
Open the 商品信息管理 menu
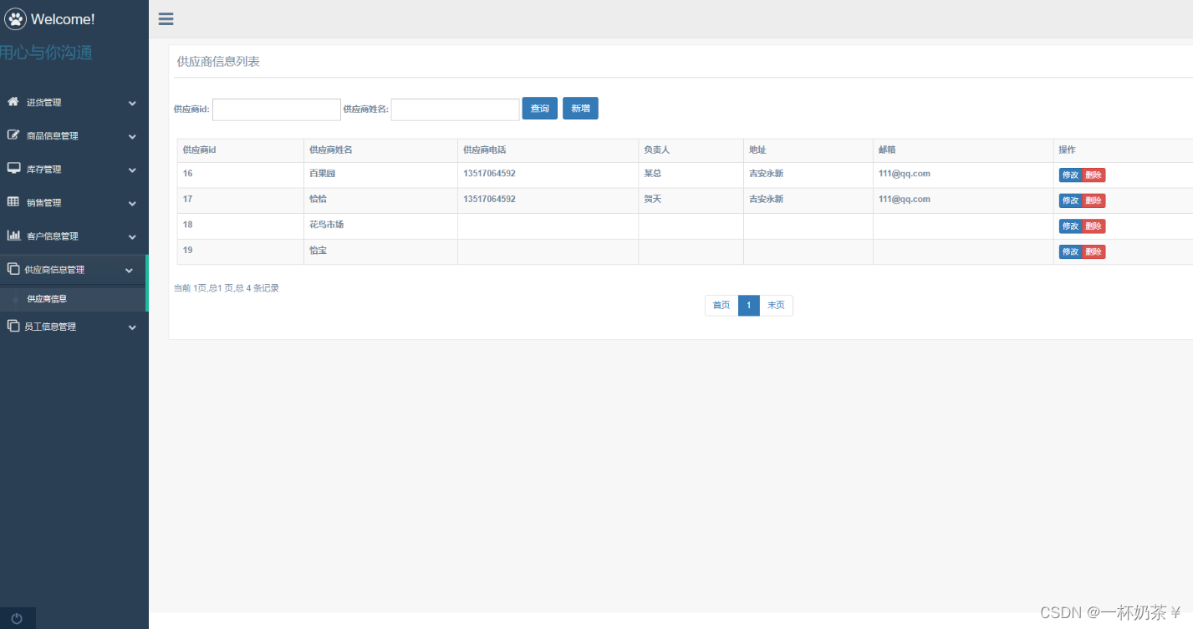pos(74,135)
